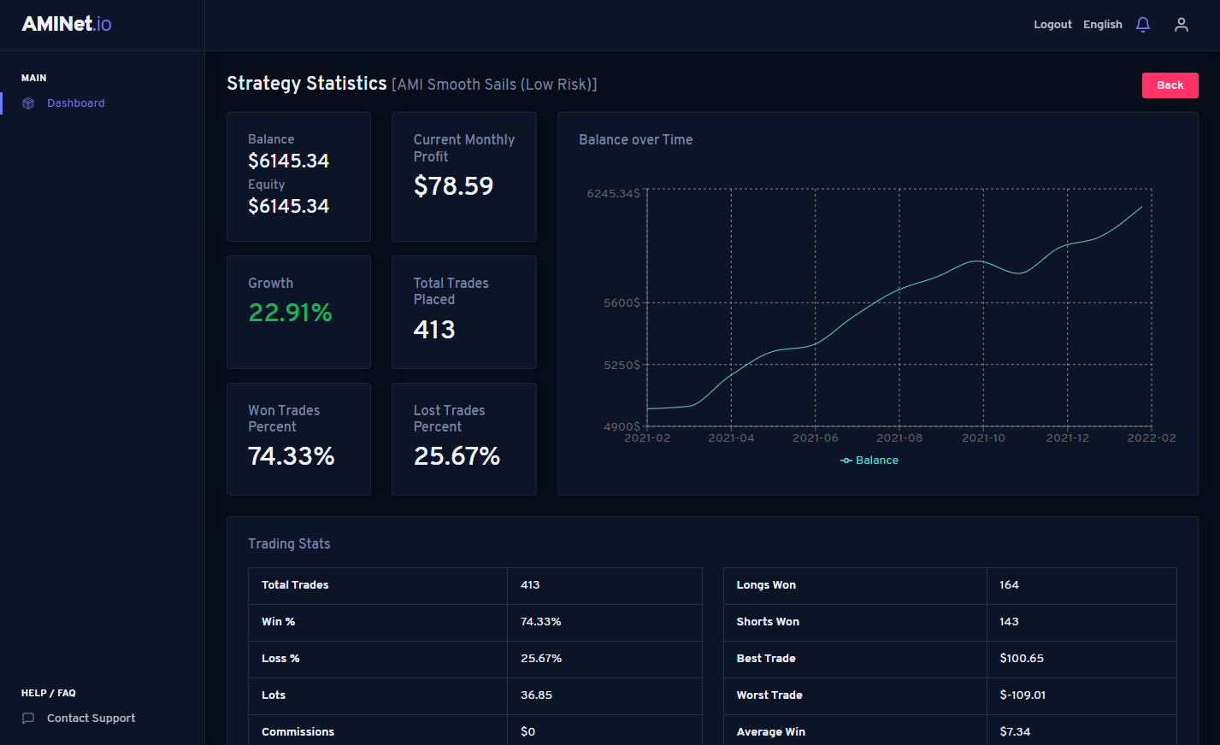Screen dimensions: 1220x745
Task: Click the 5600$ y-axis label
Action: 622,302
